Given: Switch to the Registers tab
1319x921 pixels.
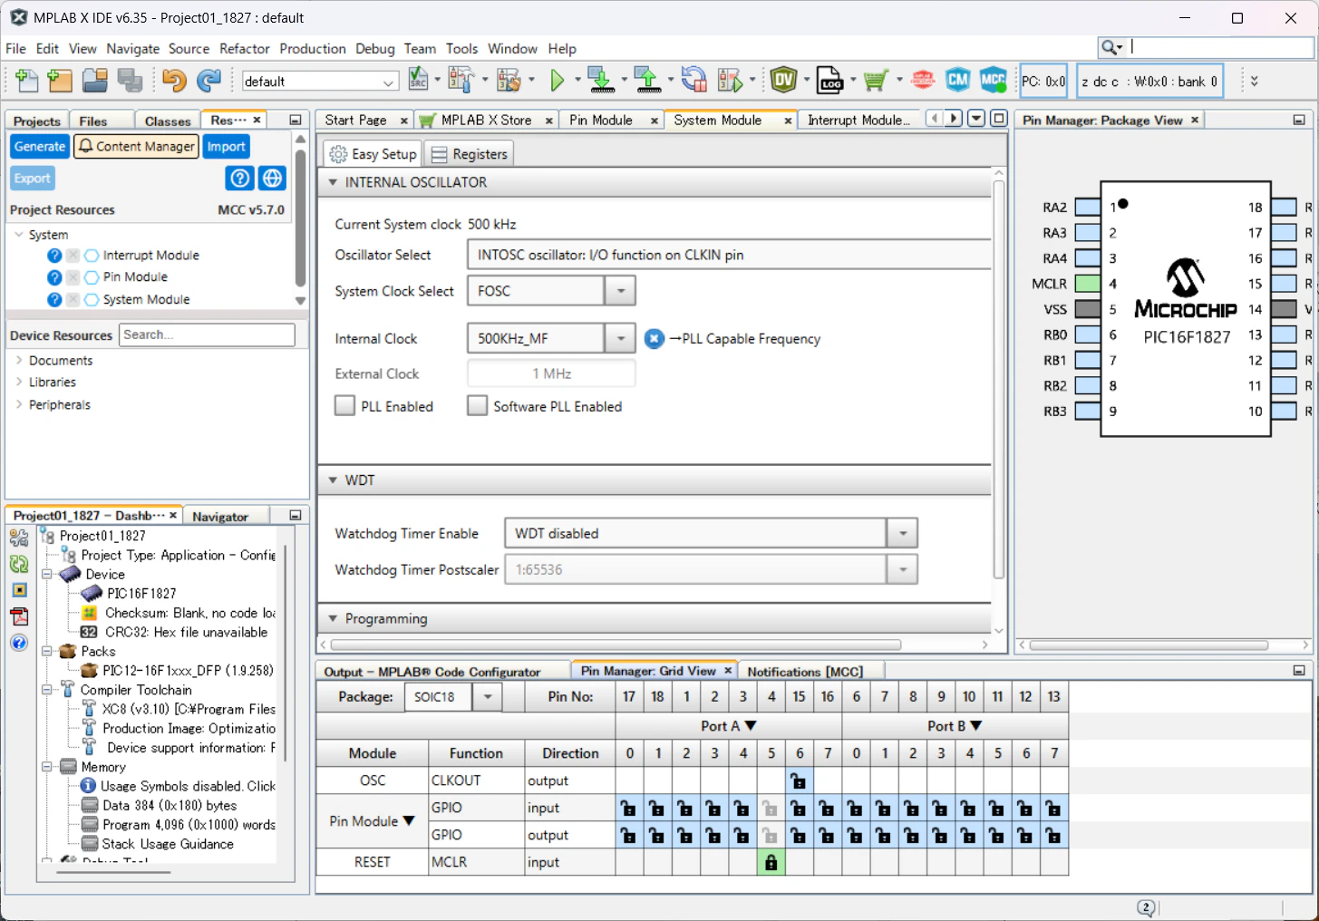Looking at the screenshot, I should tap(469, 154).
